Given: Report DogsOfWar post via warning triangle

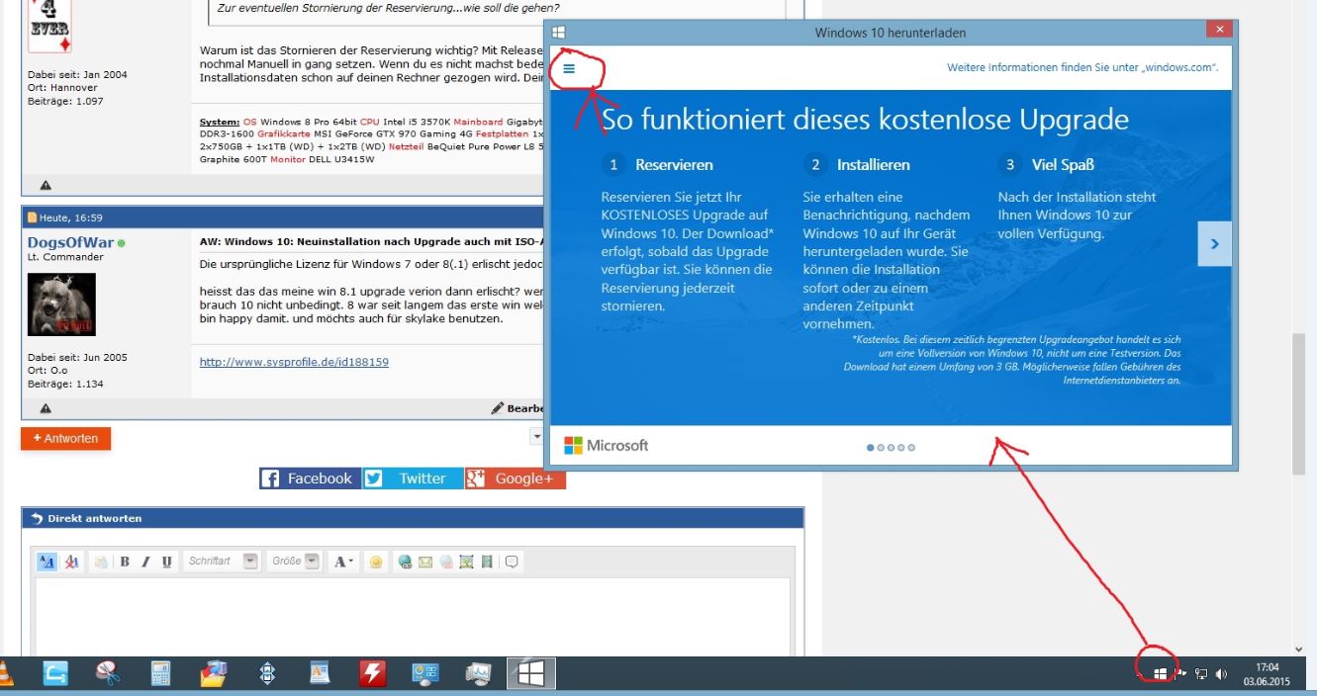Looking at the screenshot, I should click(46, 408).
